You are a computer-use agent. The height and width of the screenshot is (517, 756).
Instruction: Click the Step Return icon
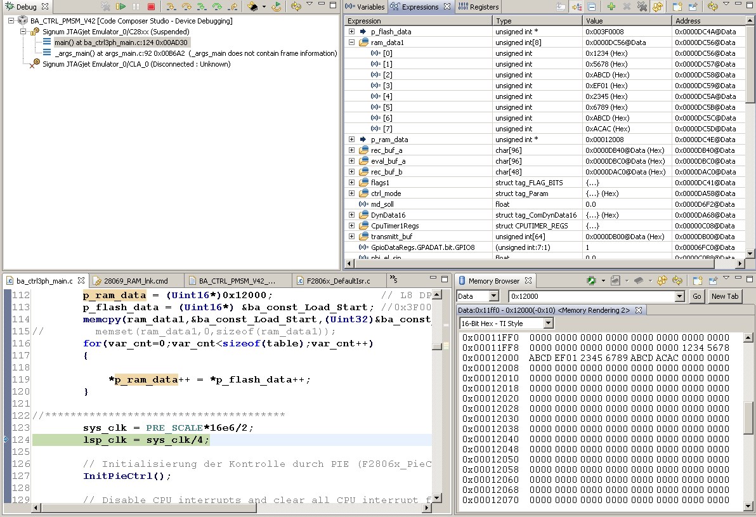point(232,7)
